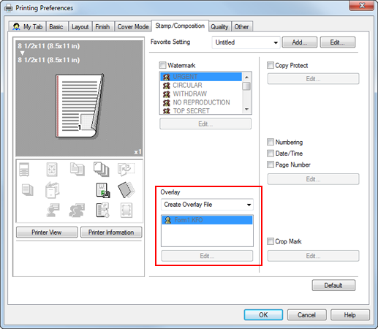Click the image position crosshair page icon

[x=52, y=170]
